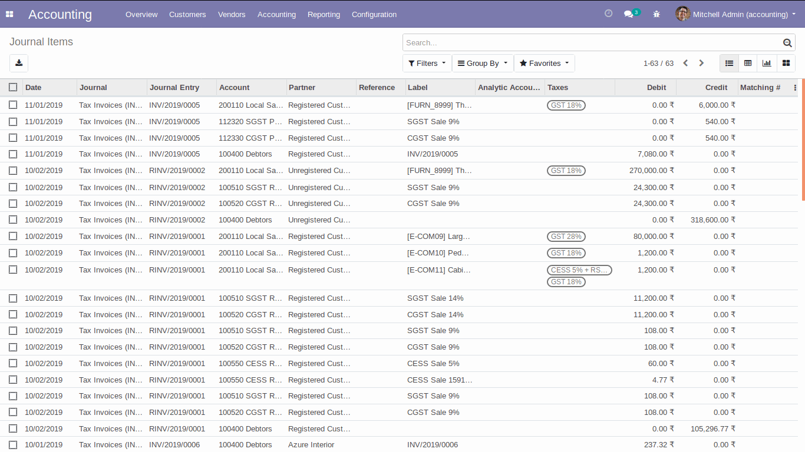The image size is (805, 452).
Task: Click the debug bug icon
Action: coord(656,14)
